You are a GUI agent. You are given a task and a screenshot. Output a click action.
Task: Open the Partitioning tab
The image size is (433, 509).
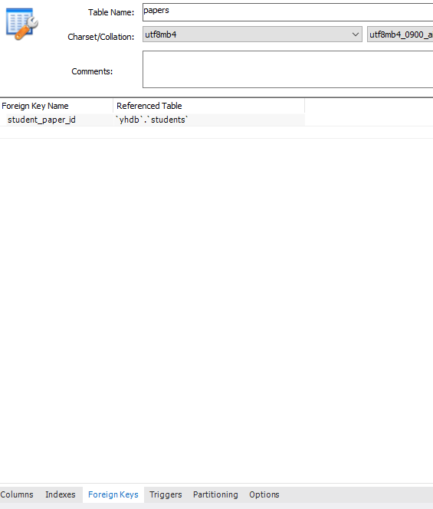215,494
